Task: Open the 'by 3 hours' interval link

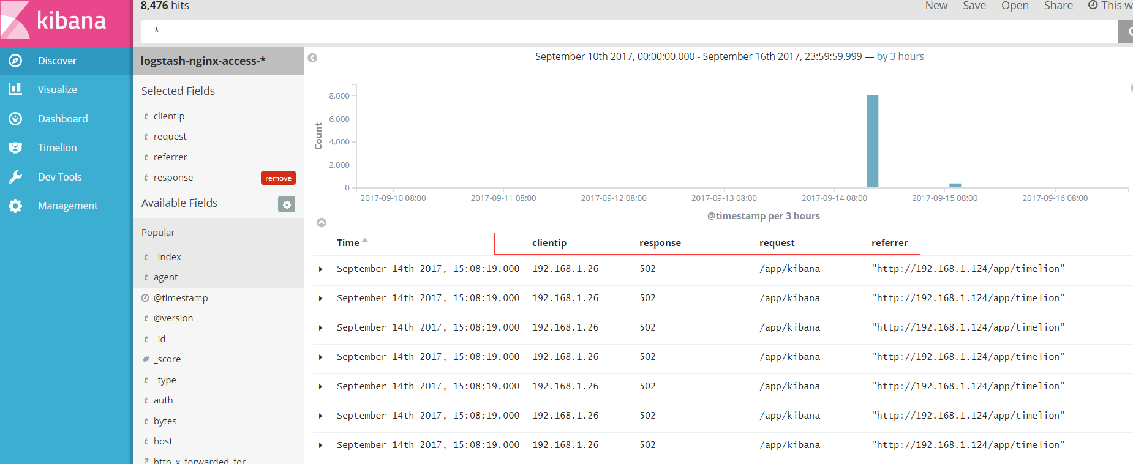Action: (x=900, y=56)
